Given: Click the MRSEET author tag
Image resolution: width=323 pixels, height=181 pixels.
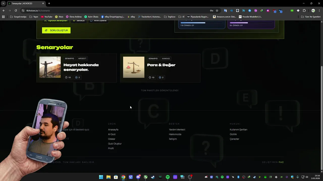Looking at the screenshot, I should click(x=82, y=59).
